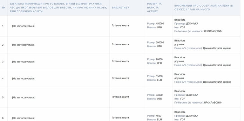The image size is (244, 121).
Task: Select row number 3 cell
Action: tap(3, 62)
